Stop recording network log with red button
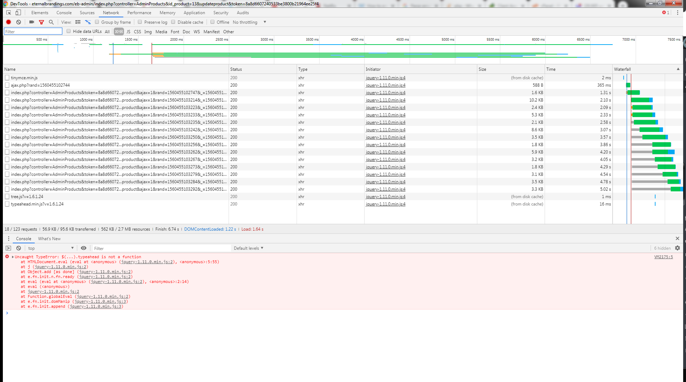Viewport: 686px width, 382px height. click(9, 22)
